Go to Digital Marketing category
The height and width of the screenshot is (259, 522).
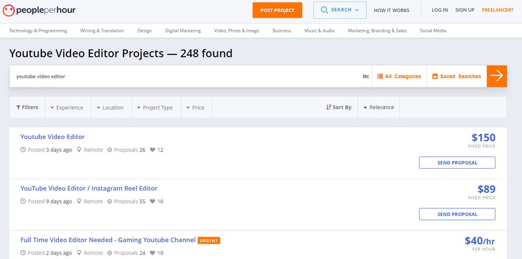(183, 31)
